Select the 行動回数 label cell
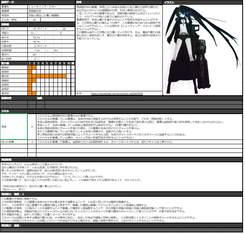This screenshot has height=234, width=245. click(14, 46)
